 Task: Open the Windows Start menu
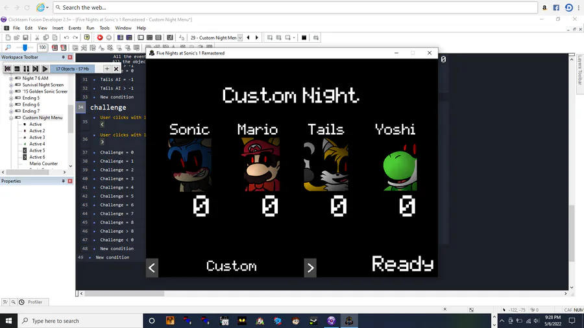[x=8, y=321]
